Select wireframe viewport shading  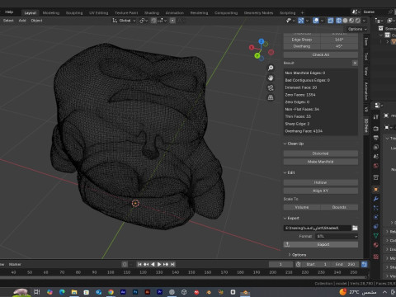339,21
